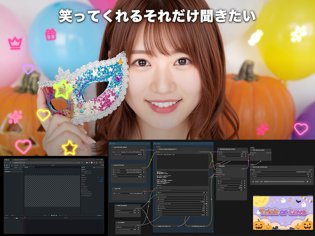Collapse the ModelSamplingAuraFlow node
This screenshot has width=315, height=236.
[219, 149]
